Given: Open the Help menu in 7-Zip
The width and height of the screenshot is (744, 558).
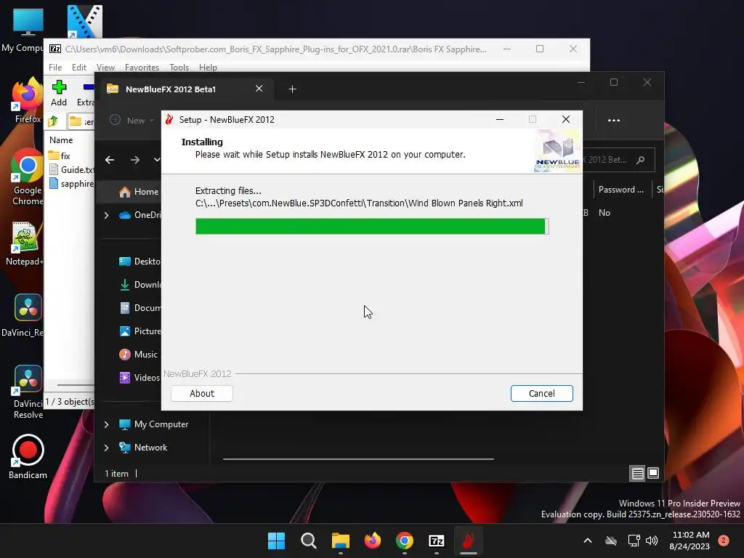Looking at the screenshot, I should [x=208, y=68].
